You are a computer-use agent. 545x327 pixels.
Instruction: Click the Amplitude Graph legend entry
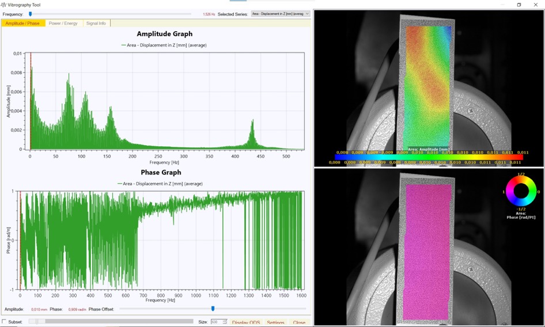coord(164,45)
